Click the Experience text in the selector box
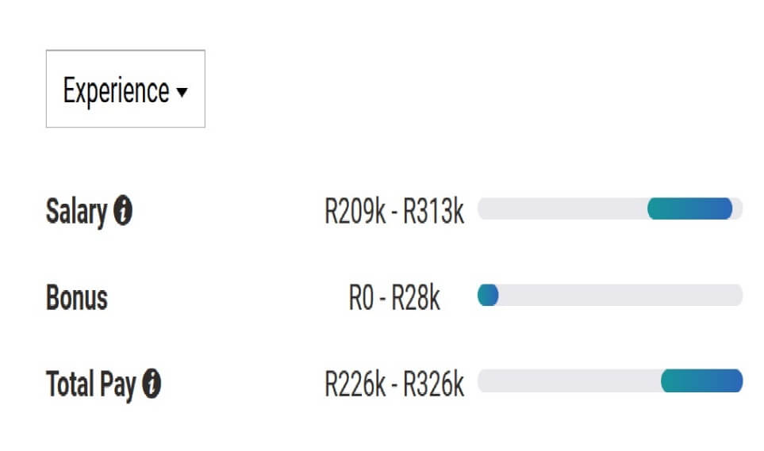The height and width of the screenshot is (451, 764). [116, 91]
